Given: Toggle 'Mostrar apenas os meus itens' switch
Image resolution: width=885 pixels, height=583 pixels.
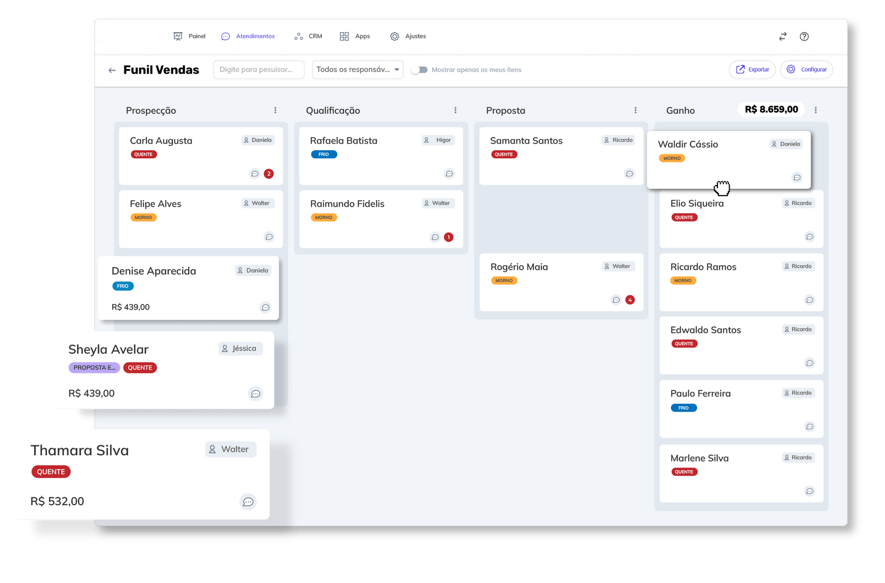Looking at the screenshot, I should 420,70.
